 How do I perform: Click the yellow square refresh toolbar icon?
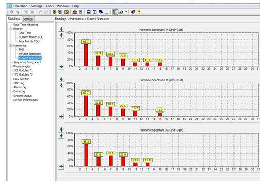66,12
